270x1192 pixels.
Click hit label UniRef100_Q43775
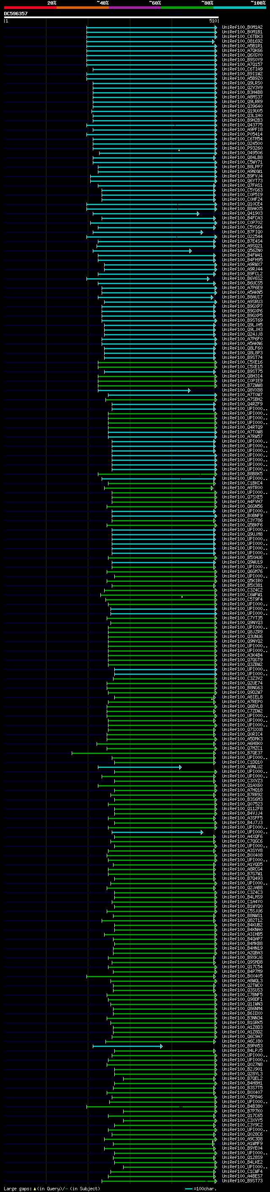click(x=242, y=125)
